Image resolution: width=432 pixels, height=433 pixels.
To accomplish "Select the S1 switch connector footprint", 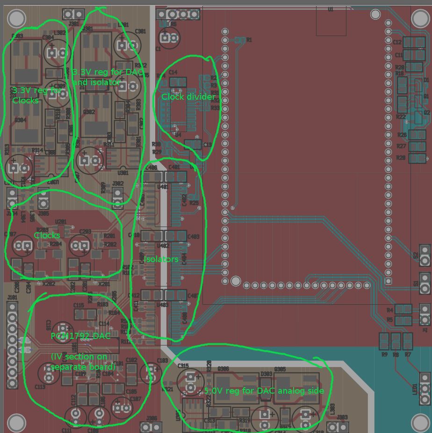I will pos(425,283).
